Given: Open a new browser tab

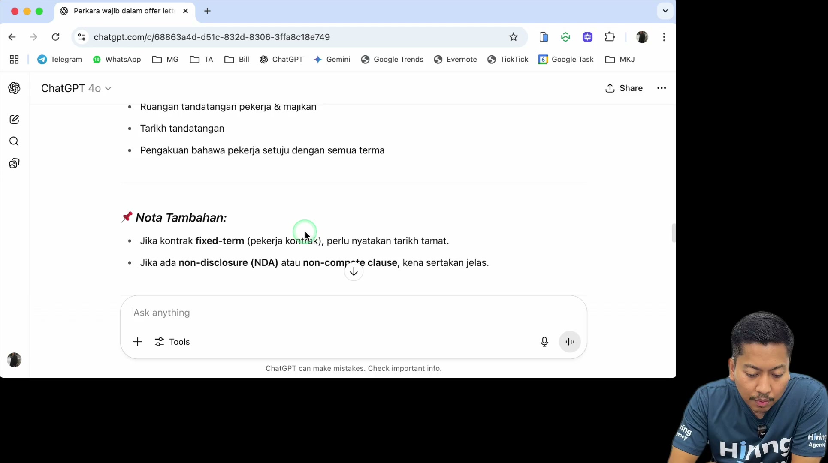Looking at the screenshot, I should [208, 11].
